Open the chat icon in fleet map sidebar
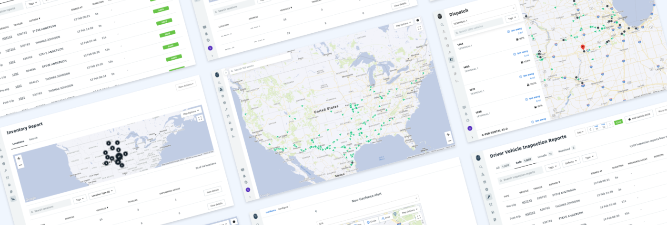667x225 pixels. [243, 169]
